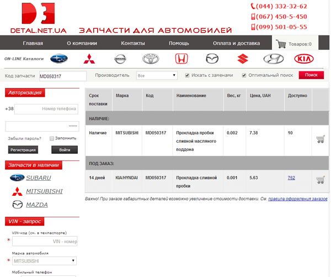Screen dimensions: 331x277
Task: Open the MITSUBISHI parts link
Action: 44,191
